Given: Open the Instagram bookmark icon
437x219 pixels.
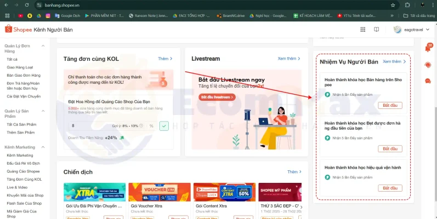Looking at the screenshot, I should pyautogui.click(x=48, y=16).
